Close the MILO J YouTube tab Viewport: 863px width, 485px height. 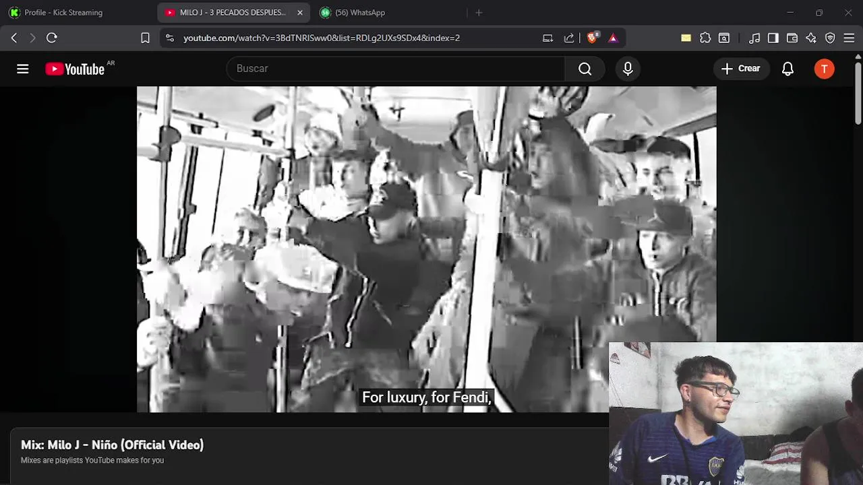pyautogui.click(x=300, y=12)
